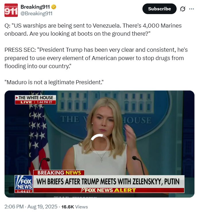The image size is (197, 213).
Task: View the 16.6K Views count
Action: point(75,207)
